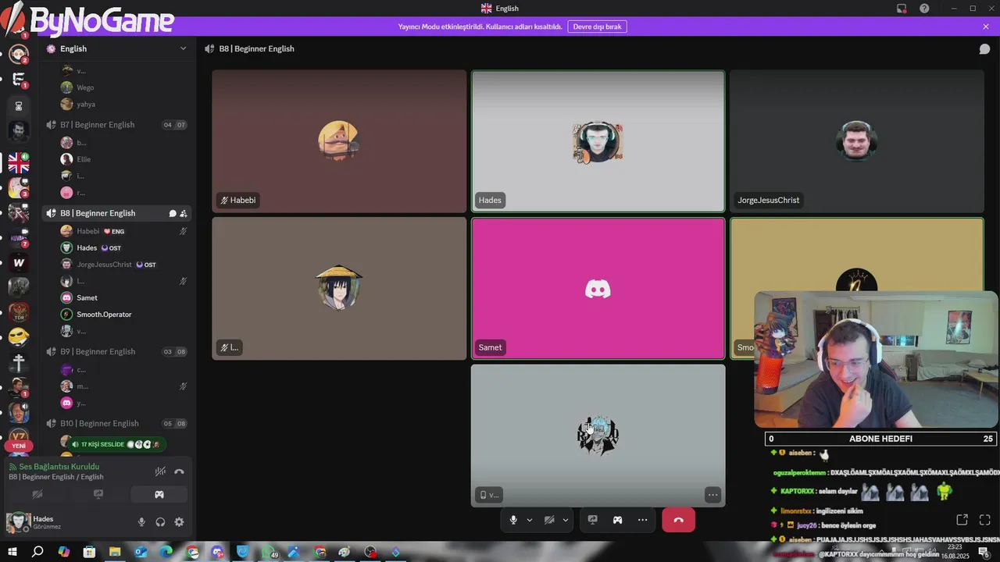Click '17 KİŞİ SESLİDE' voice indicator pill
1000x562 pixels.
117,444
